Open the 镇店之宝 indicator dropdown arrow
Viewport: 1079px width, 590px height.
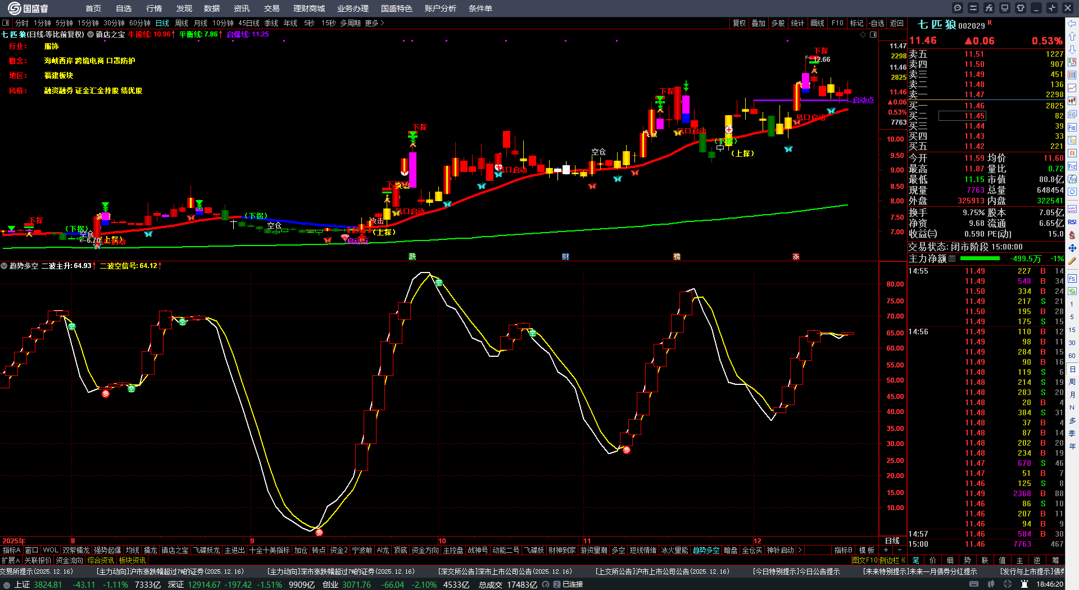(90, 35)
